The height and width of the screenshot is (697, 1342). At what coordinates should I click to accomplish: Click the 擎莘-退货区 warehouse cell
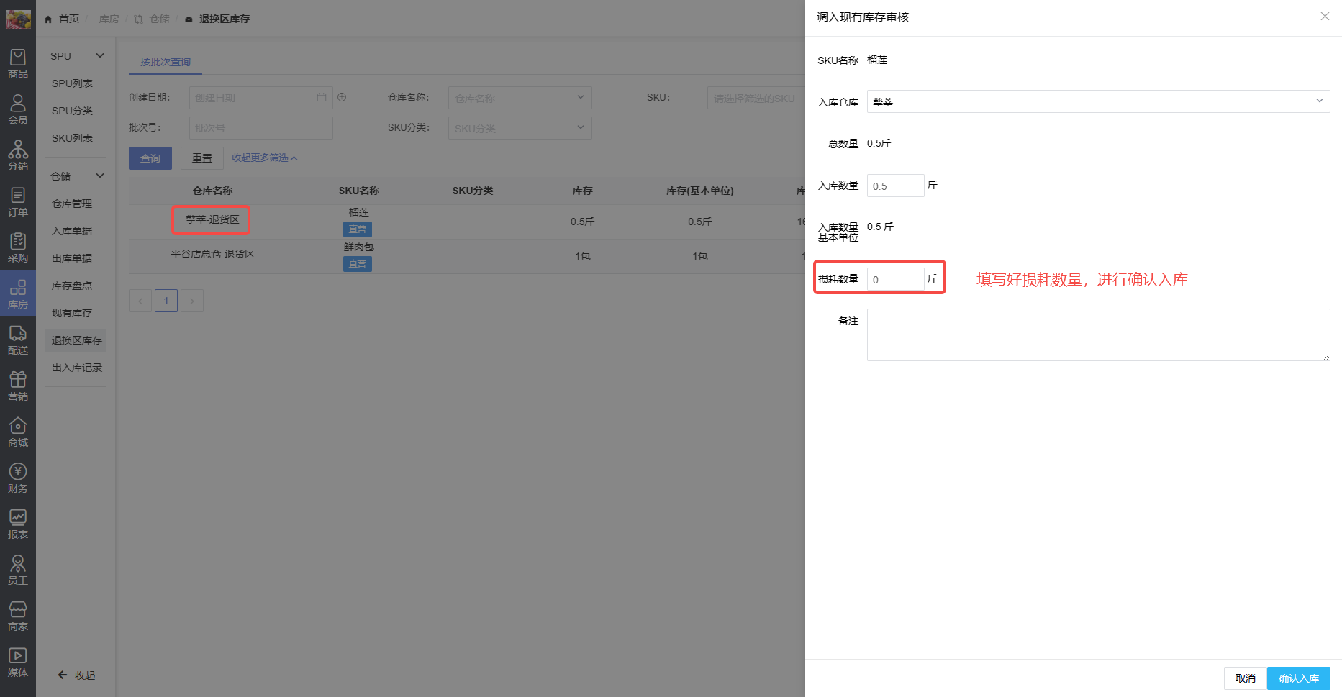coord(212,219)
